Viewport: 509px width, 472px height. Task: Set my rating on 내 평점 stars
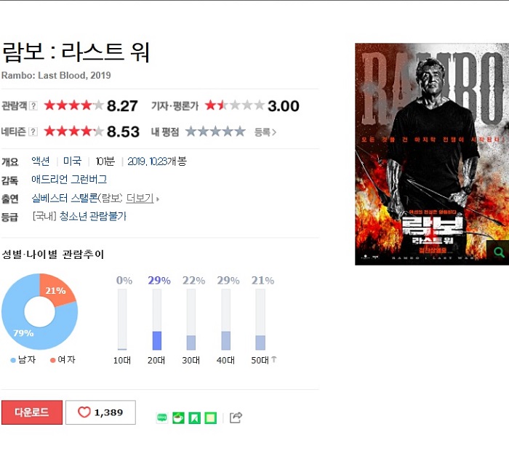point(215,132)
